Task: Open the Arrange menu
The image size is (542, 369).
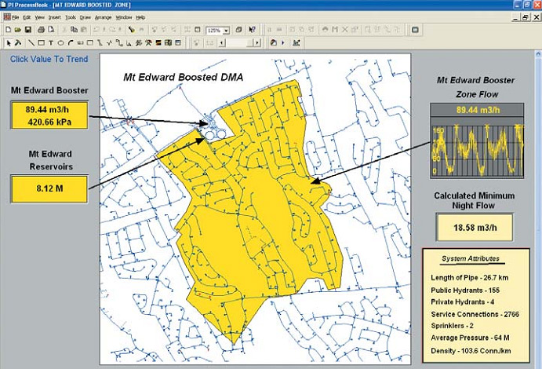Action: pos(103,17)
